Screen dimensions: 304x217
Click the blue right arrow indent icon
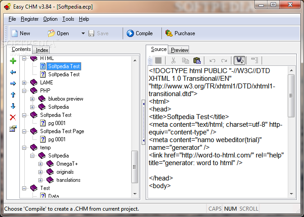pos(13,83)
